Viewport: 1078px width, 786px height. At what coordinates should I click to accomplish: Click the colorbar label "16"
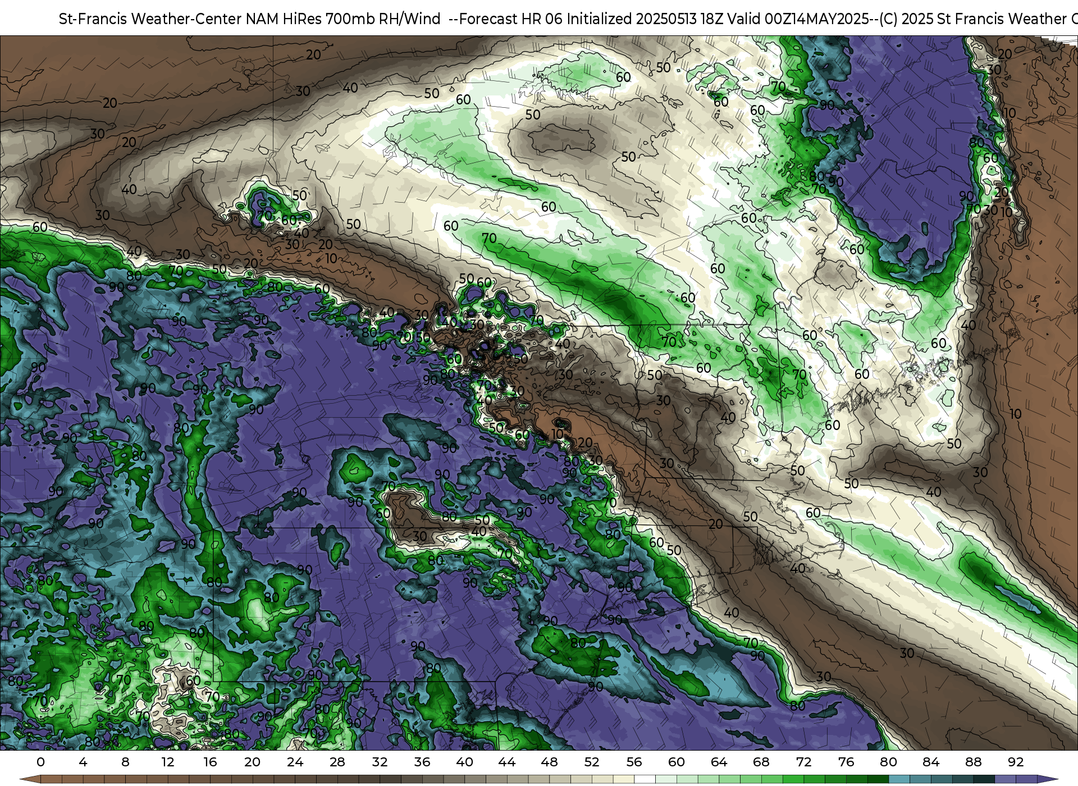pyautogui.click(x=210, y=762)
